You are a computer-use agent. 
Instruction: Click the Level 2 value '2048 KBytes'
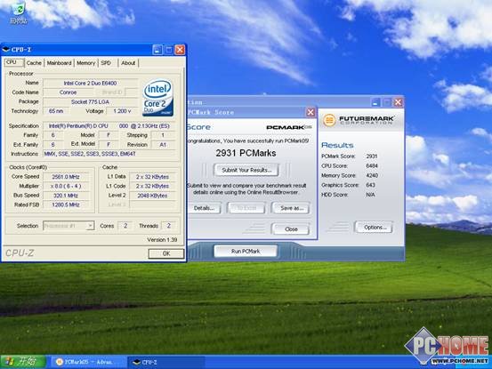(152, 196)
